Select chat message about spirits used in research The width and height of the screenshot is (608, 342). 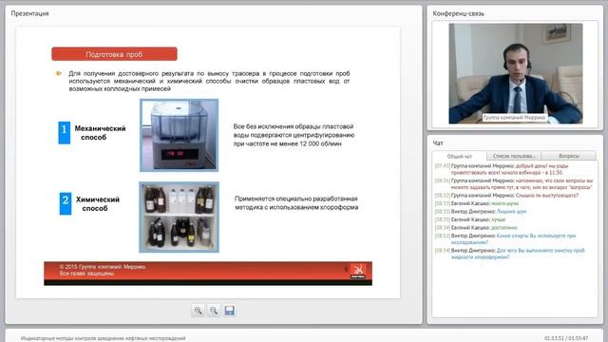(x=514, y=238)
